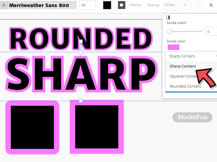217x162 pixels.
Task: Toggle bold with the B icon
Action: [x=185, y=5]
